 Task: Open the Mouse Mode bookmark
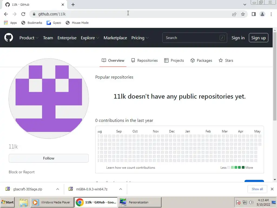77,23
